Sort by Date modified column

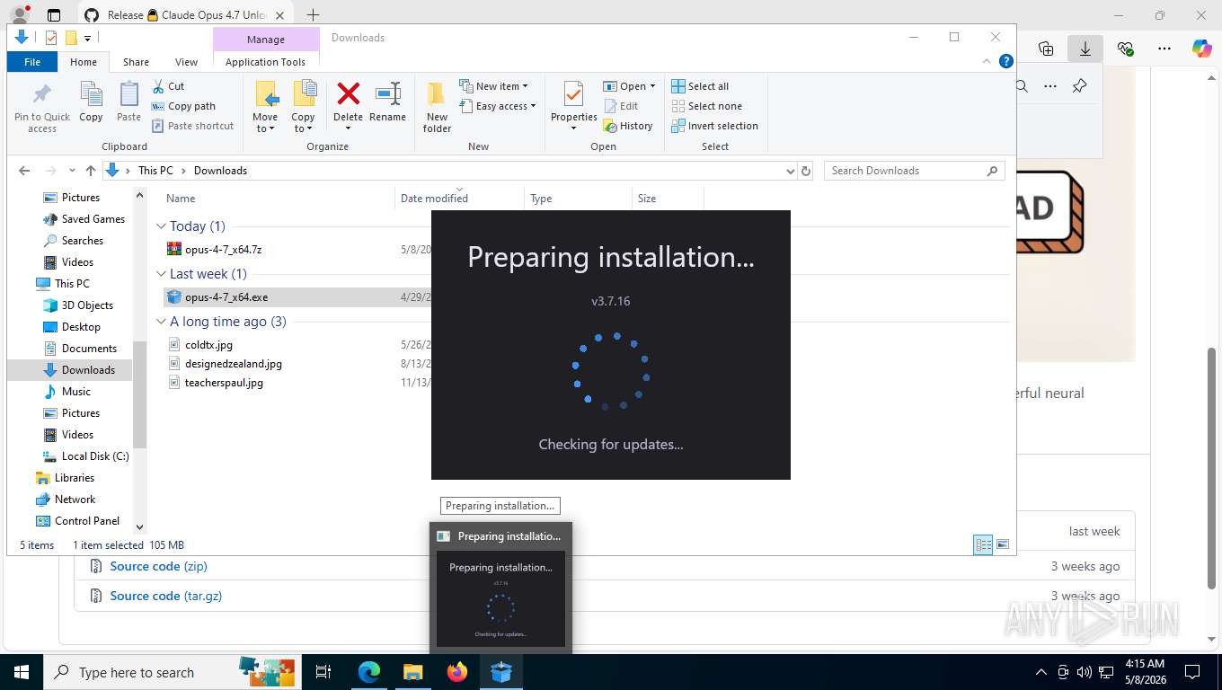434,199
